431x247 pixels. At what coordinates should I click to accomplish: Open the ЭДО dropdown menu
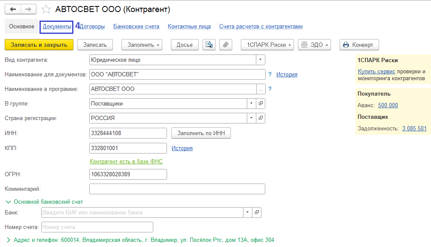pyautogui.click(x=314, y=45)
